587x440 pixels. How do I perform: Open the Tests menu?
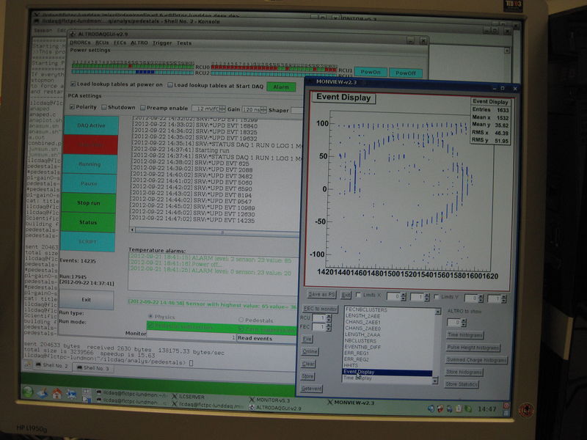[184, 43]
